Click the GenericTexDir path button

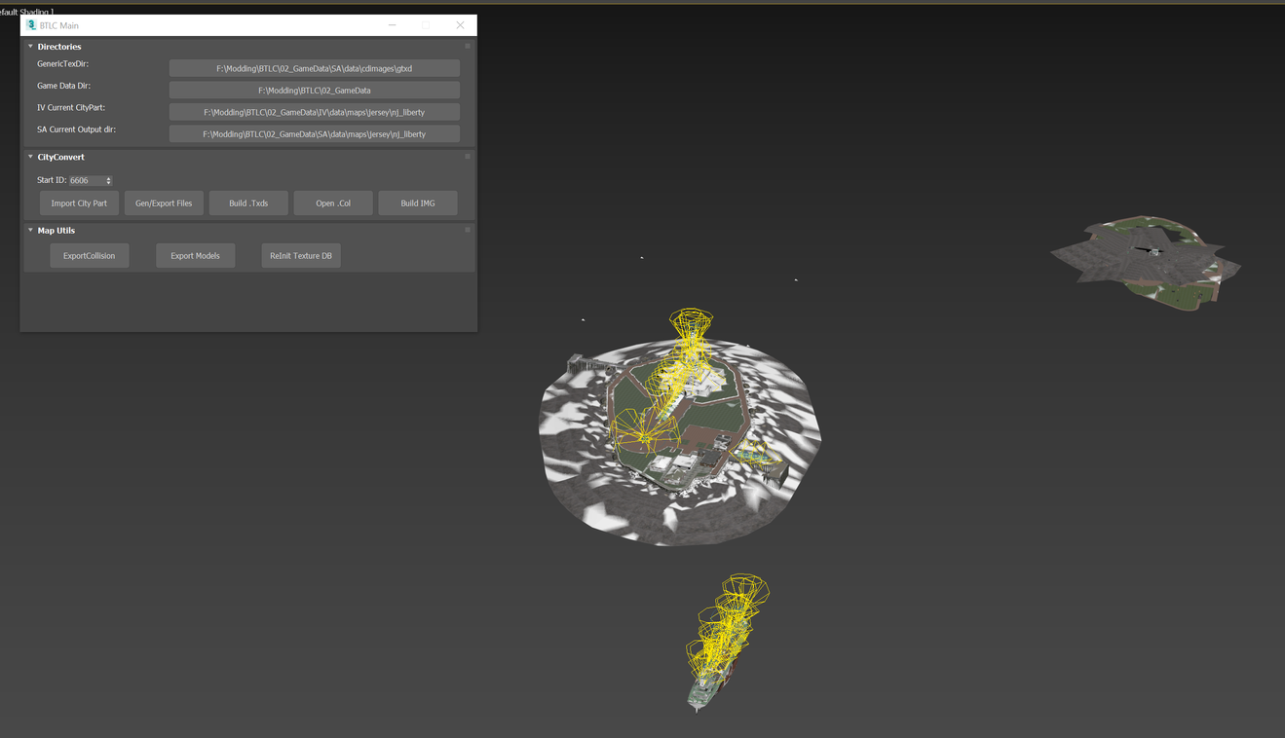pos(314,68)
